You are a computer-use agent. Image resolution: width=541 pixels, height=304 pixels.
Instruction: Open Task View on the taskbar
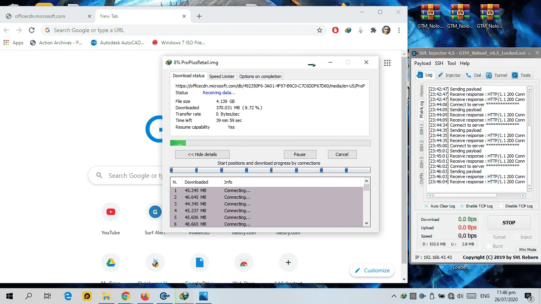pos(48,296)
